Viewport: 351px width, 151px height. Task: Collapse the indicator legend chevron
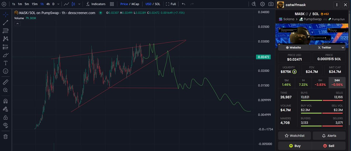[17, 24]
